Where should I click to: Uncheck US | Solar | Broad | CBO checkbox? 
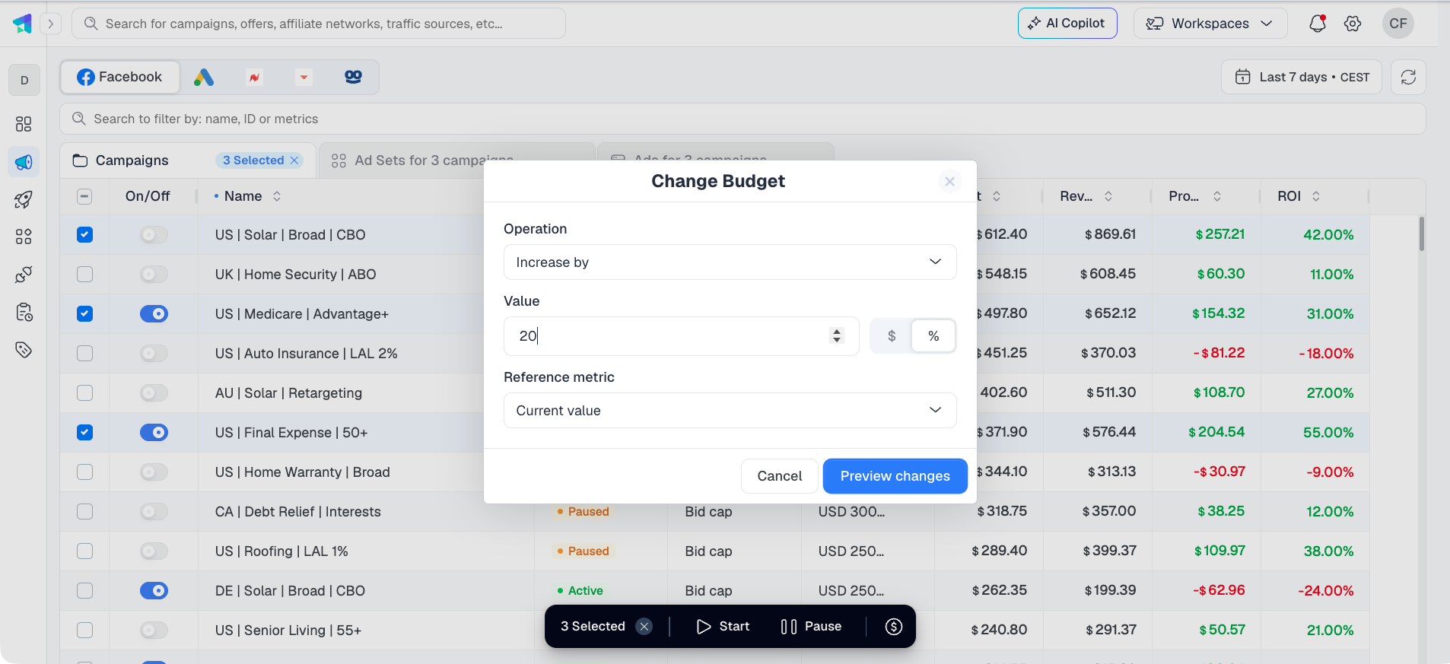84,235
